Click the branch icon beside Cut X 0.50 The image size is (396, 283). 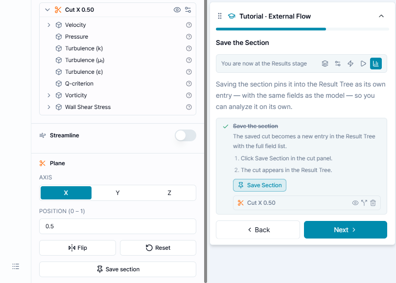tap(364, 203)
